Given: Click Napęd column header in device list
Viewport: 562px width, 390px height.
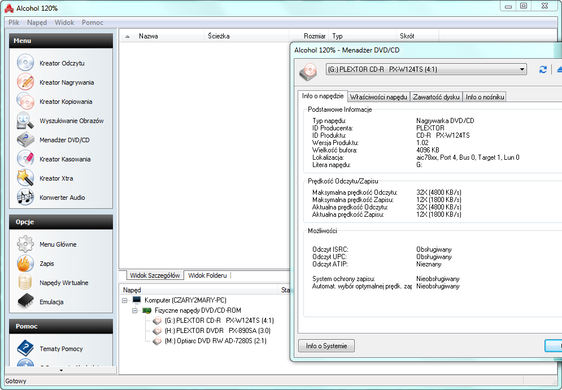Looking at the screenshot, I should coord(199,290).
